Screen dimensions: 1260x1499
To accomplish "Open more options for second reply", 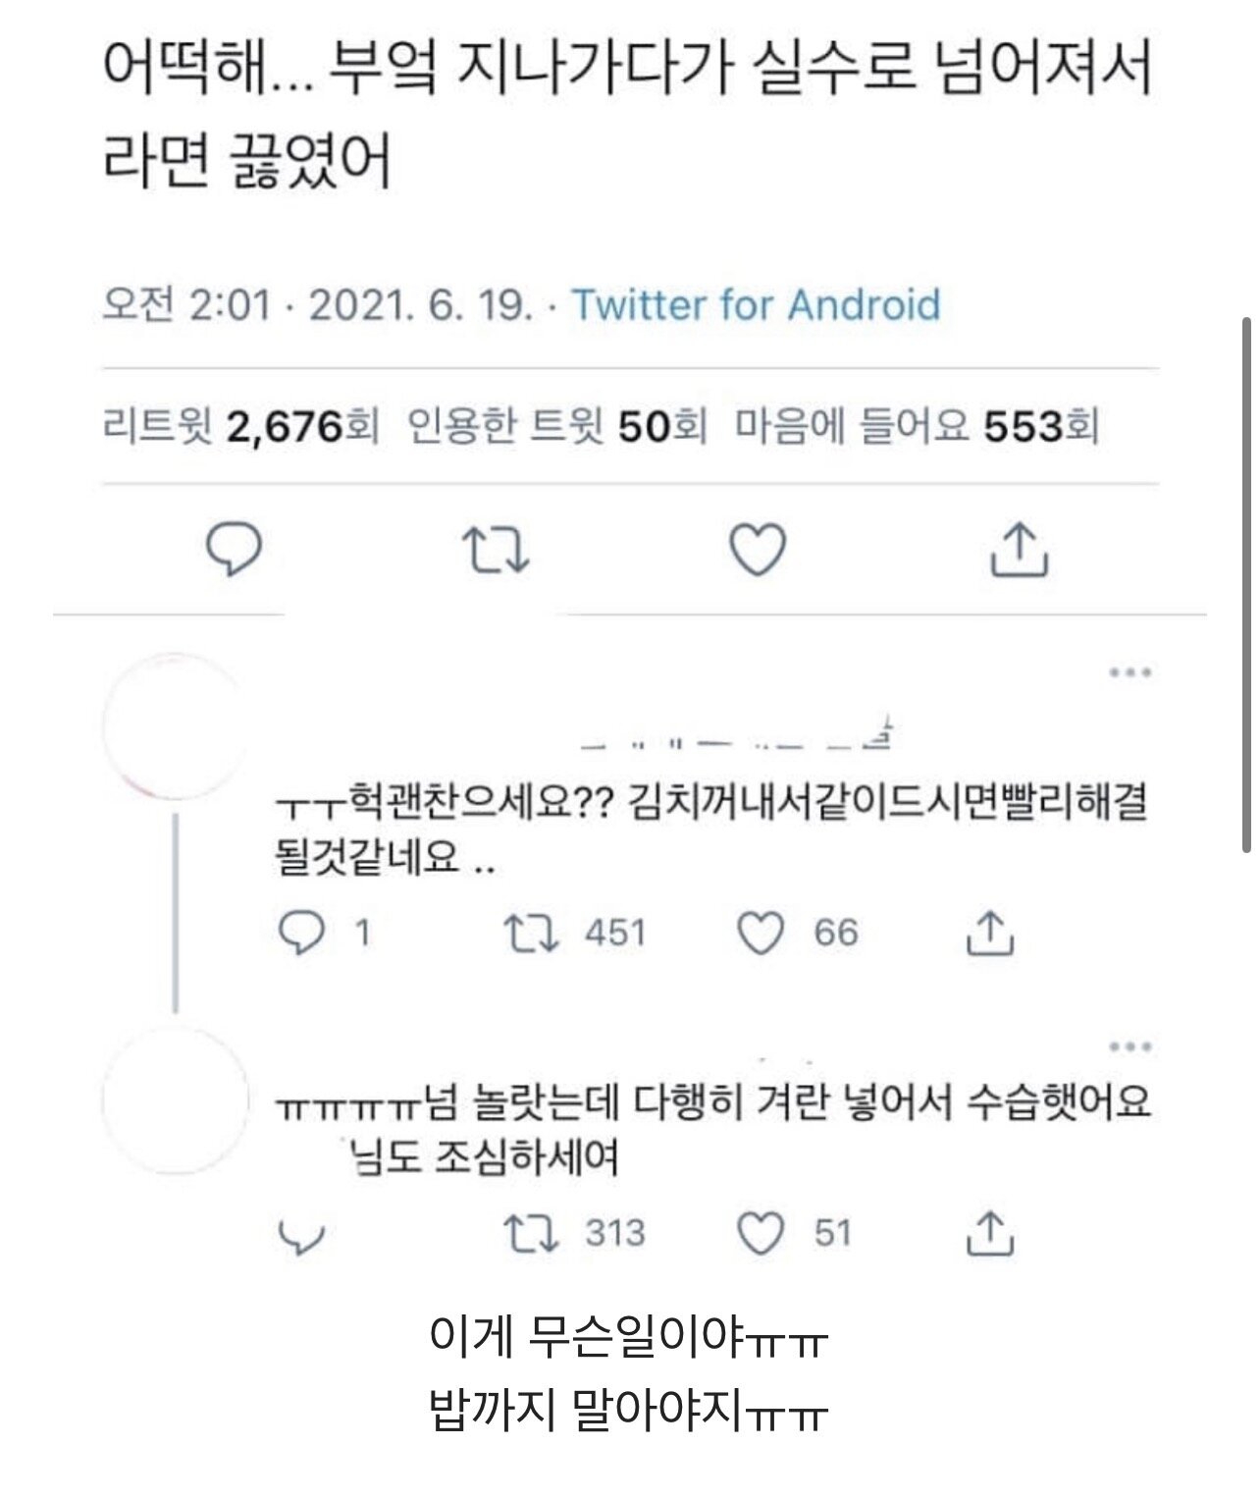I will click(1129, 1047).
